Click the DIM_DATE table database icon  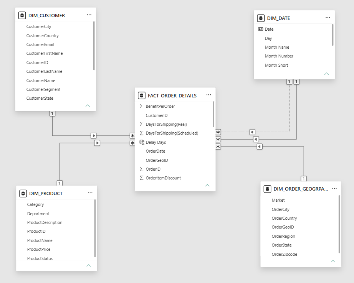click(261, 18)
